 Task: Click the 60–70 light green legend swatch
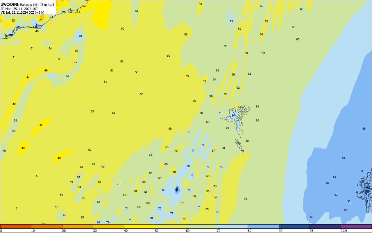pos(201,226)
